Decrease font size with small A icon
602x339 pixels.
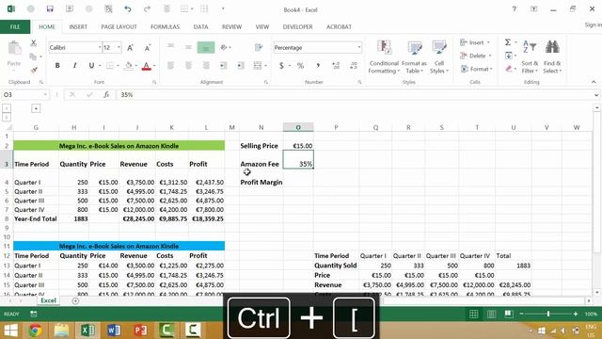click(148, 48)
